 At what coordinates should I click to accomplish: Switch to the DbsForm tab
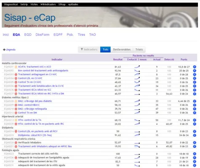coord(43,34)
